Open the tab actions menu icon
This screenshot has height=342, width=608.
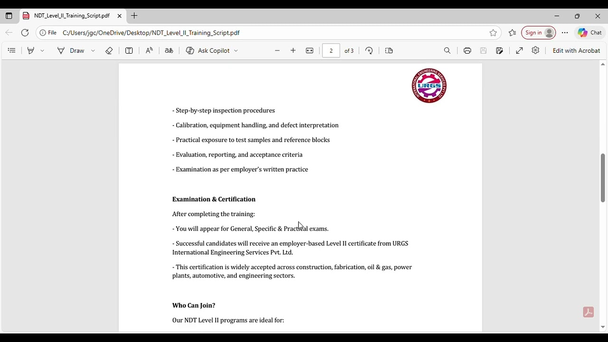tap(9, 16)
